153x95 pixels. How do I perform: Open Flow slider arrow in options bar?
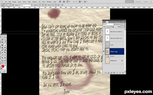coord(56,5)
